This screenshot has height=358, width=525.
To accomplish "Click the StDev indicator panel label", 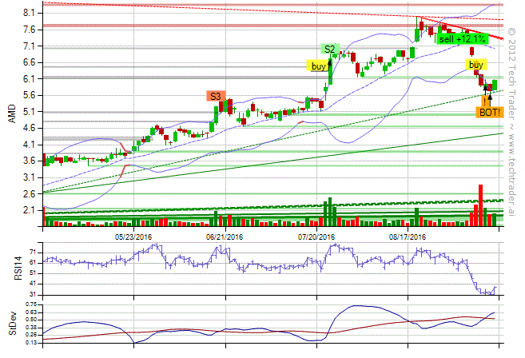I will [x=11, y=322].
